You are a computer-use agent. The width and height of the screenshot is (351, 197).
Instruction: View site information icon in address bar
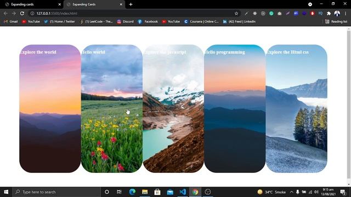coord(32,13)
